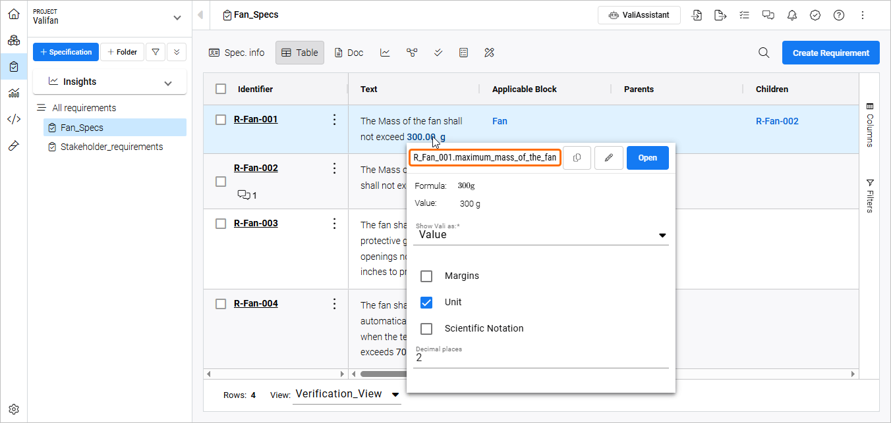Enable Scientific Notation checkbox
Screen dimensions: 891x423
(x=426, y=328)
